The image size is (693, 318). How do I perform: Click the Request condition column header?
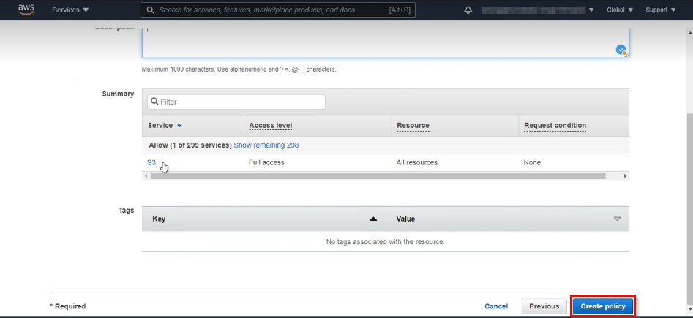coord(555,126)
